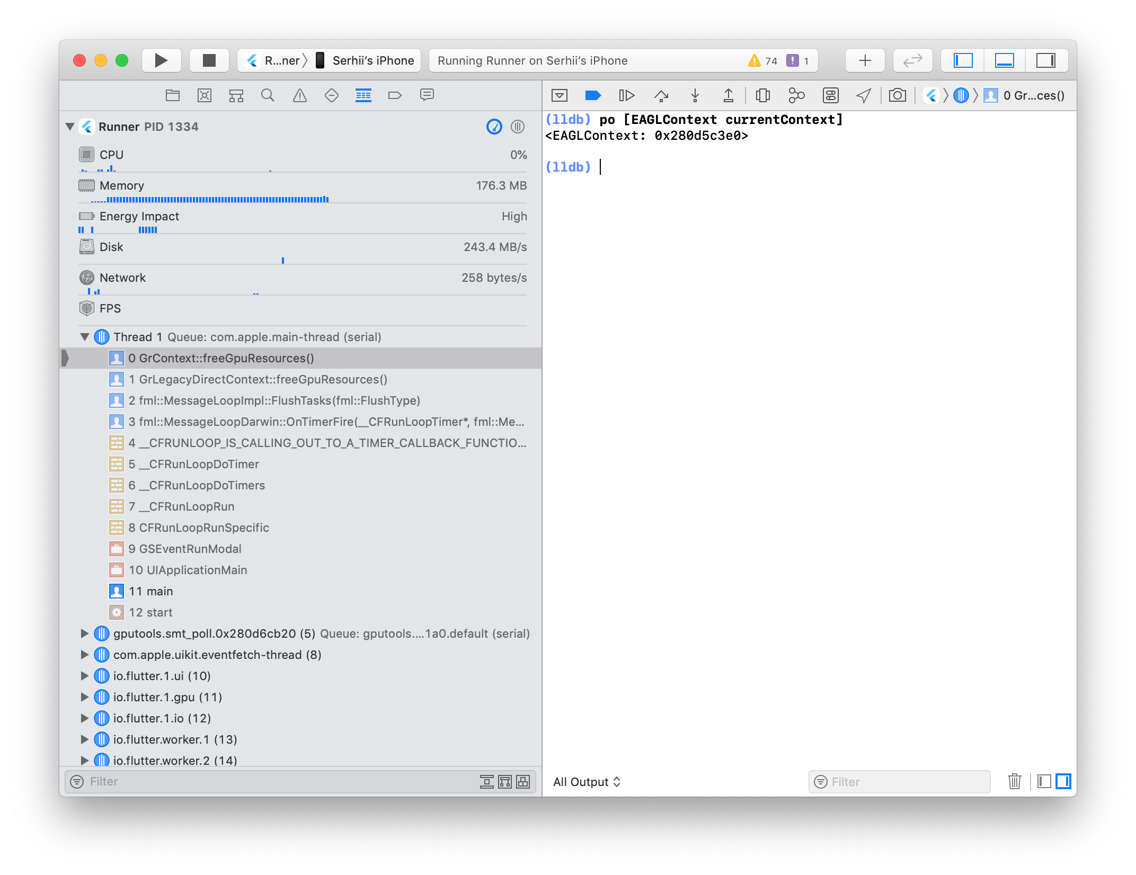Expand gputools.smt_poll thread

click(84, 633)
